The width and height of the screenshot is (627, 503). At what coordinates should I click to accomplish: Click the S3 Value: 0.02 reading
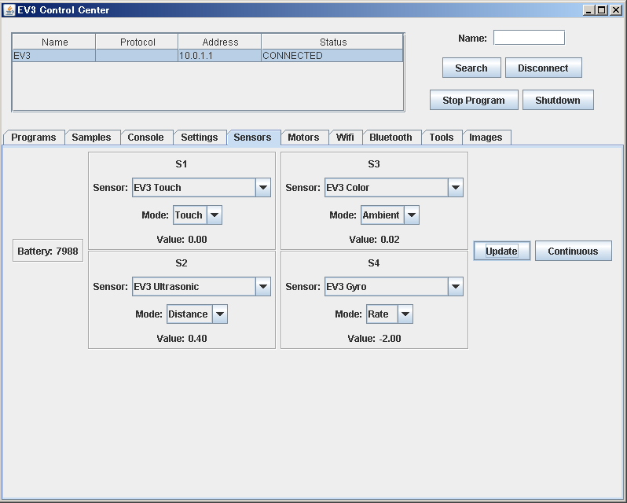coord(374,240)
